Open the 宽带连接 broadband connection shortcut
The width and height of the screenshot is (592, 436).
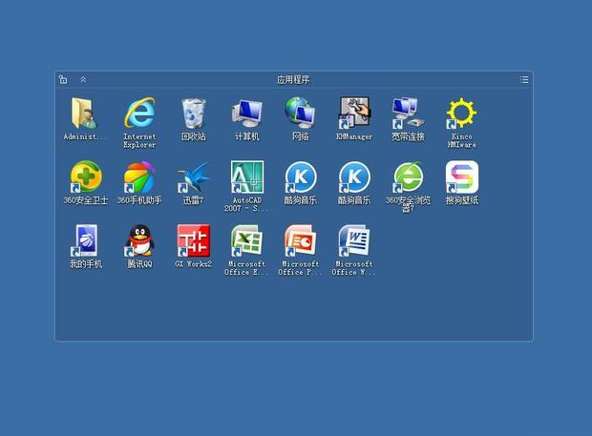coord(408,113)
